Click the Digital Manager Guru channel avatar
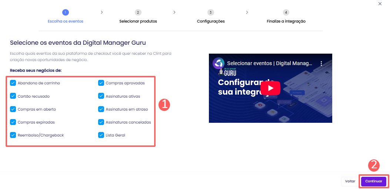The image size is (390, 189). tap(218, 63)
